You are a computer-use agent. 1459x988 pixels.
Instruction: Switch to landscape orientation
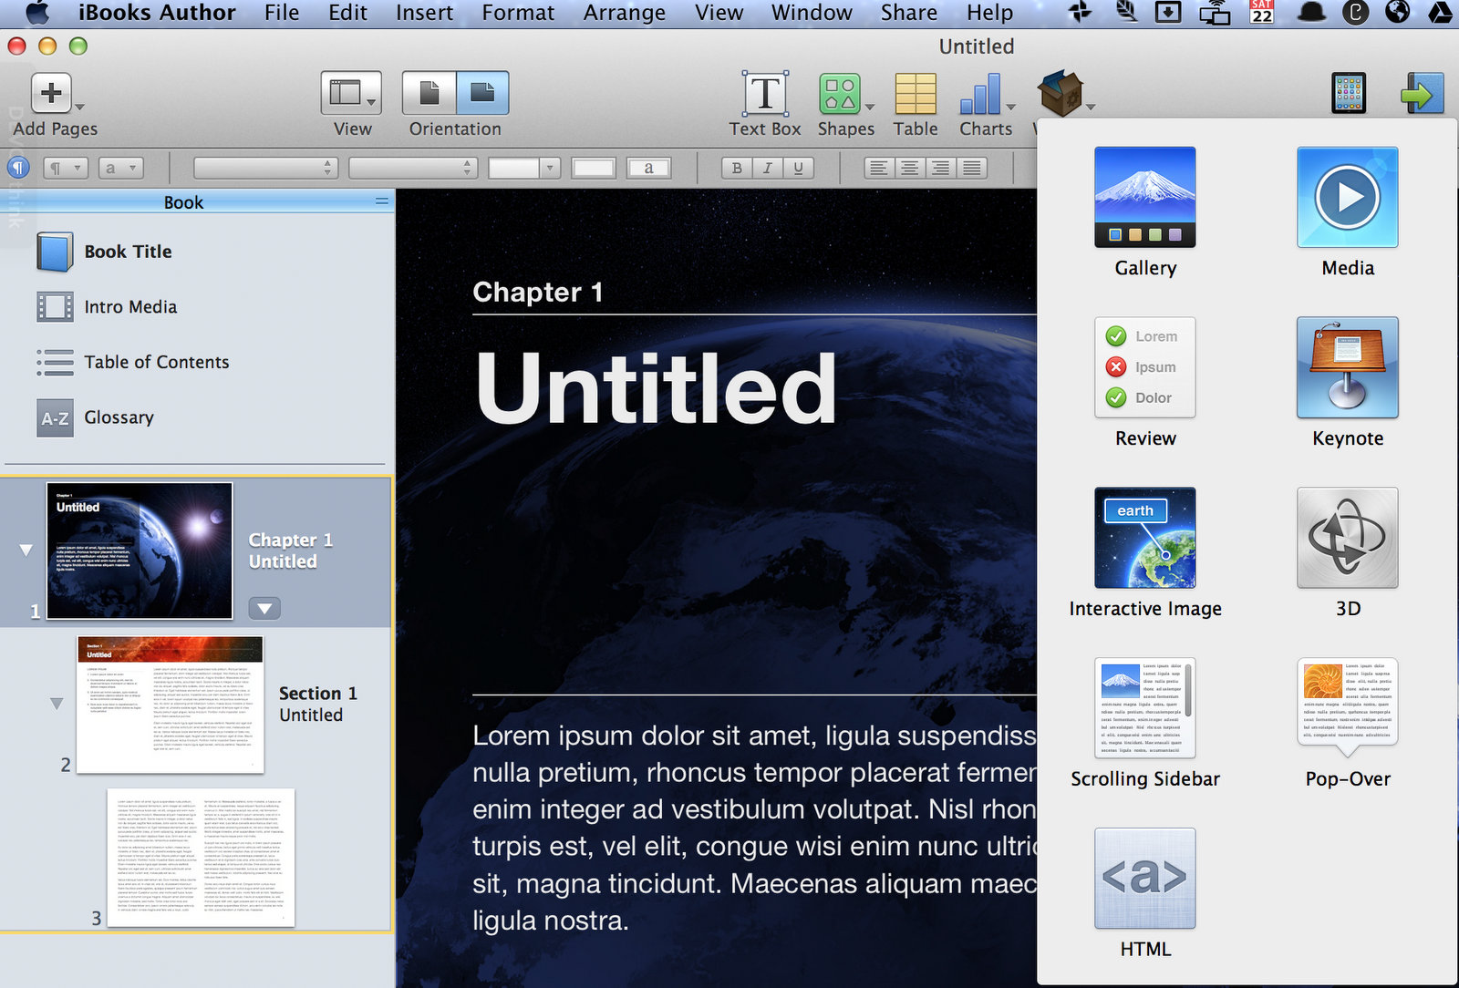[481, 93]
